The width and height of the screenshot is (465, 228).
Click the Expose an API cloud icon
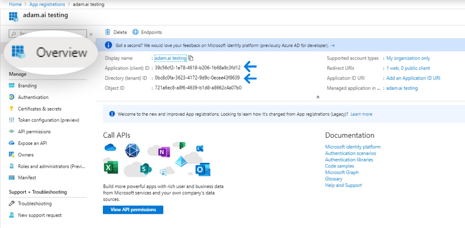12,143
